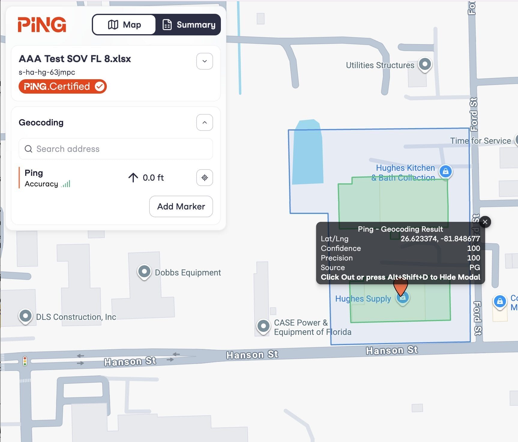Click the Search address field
Viewport: 518px width, 442px height.
point(116,149)
